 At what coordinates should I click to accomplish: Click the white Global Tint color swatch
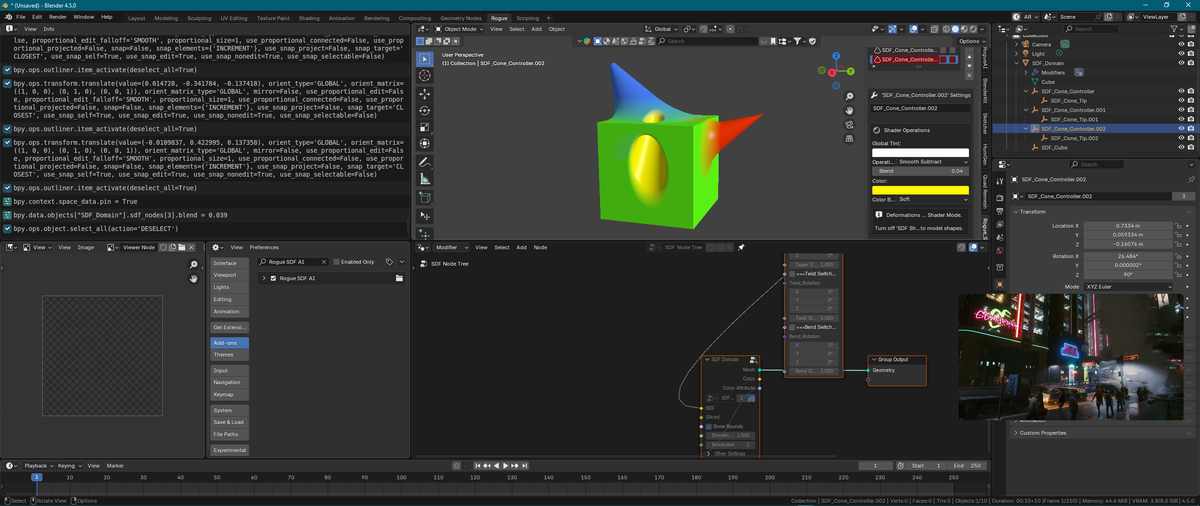pyautogui.click(x=920, y=153)
